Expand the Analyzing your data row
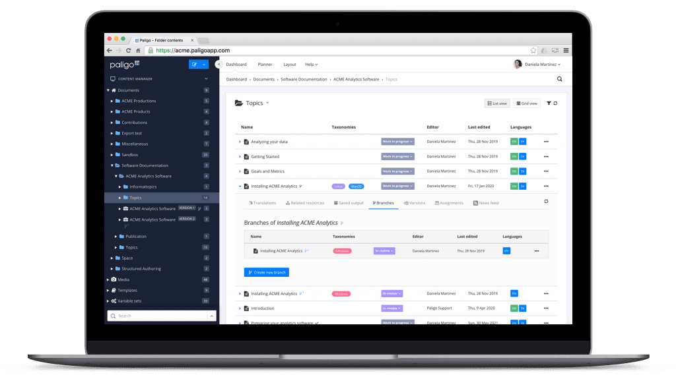The height and width of the screenshot is (375, 676). 240,142
